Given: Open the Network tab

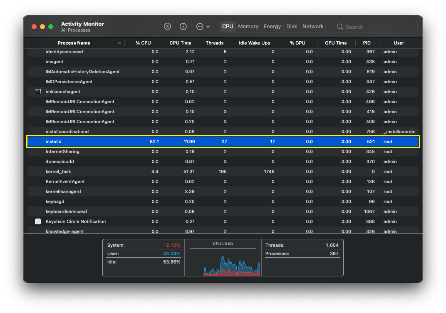Looking at the screenshot, I should 312,26.
